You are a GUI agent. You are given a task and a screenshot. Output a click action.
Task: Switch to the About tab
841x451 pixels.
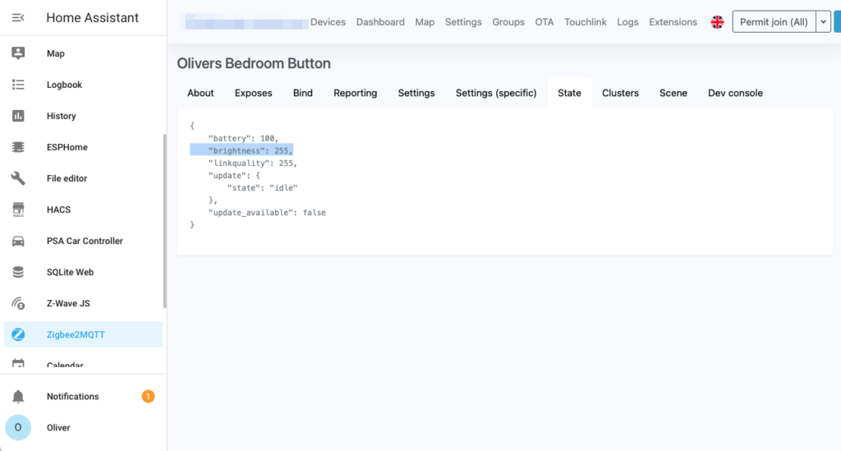[200, 93]
